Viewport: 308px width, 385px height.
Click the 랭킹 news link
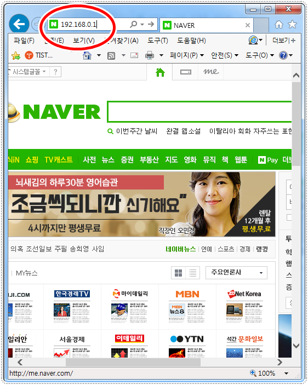click(262, 249)
